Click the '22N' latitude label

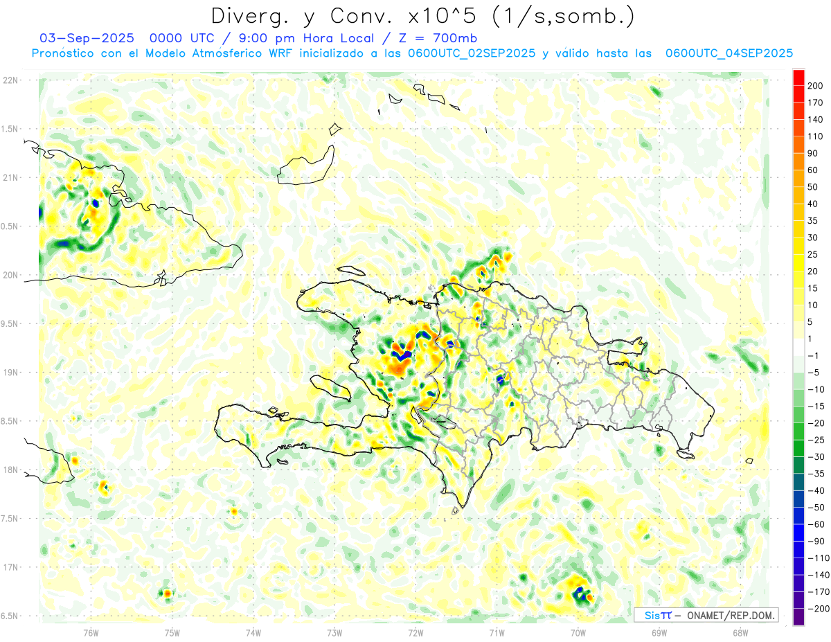10,80
